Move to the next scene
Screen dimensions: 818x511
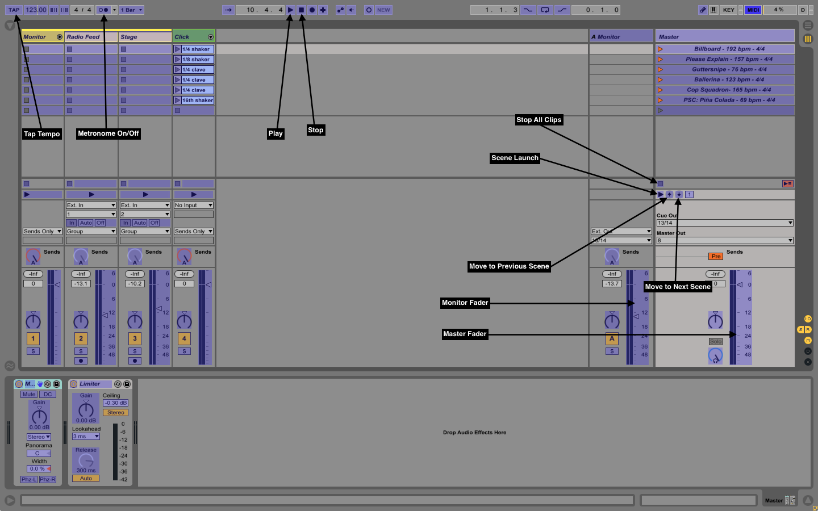coord(679,194)
